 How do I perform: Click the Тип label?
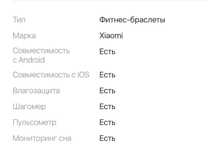coord(19,20)
